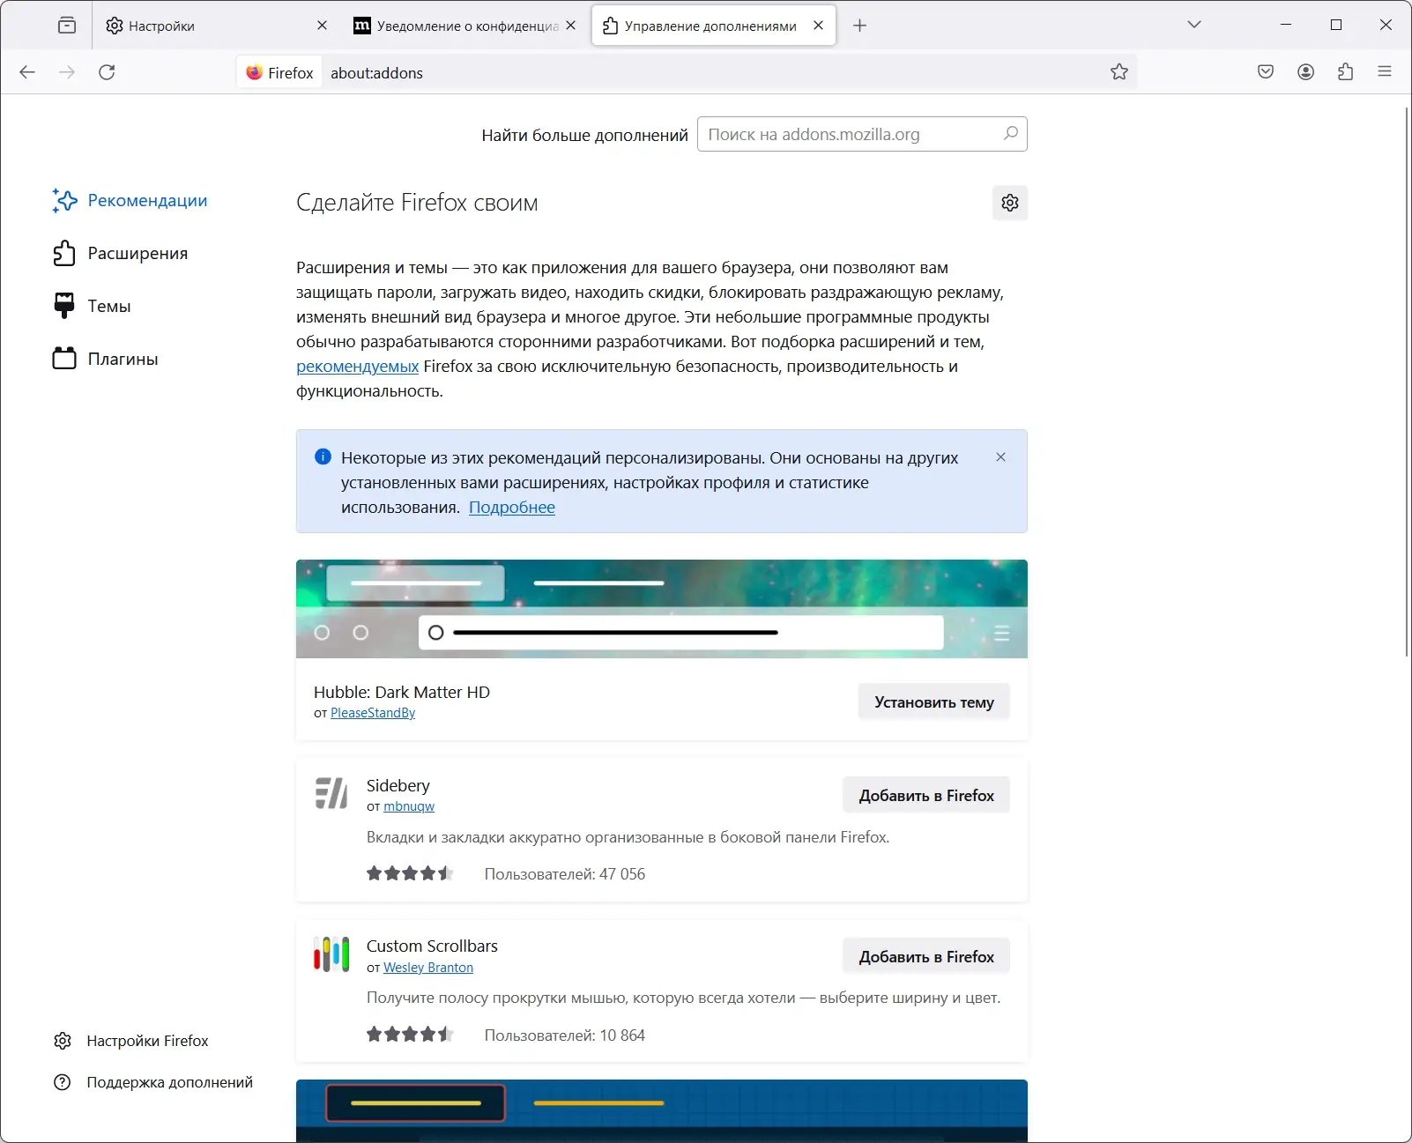1412x1143 pixels.
Task: Navigate back with the arrow icon
Action: click(26, 72)
